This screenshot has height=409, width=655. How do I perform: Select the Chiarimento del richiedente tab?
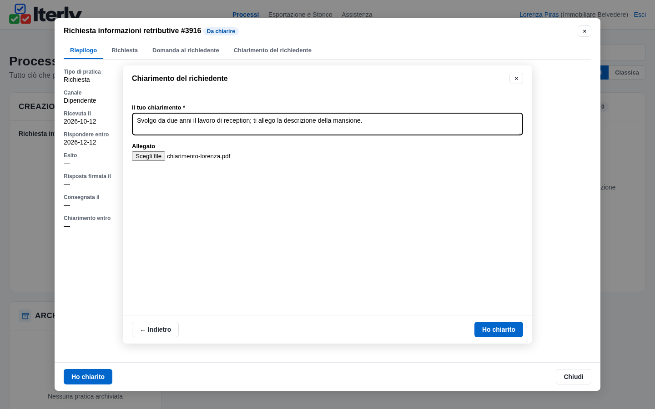click(272, 50)
